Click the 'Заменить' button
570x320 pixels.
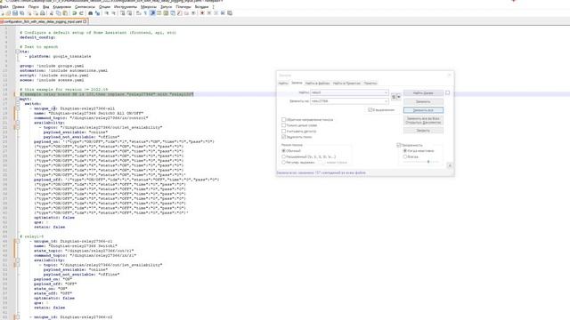(423, 101)
